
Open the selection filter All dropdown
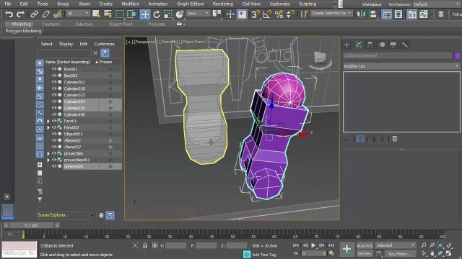pyautogui.click(x=77, y=14)
